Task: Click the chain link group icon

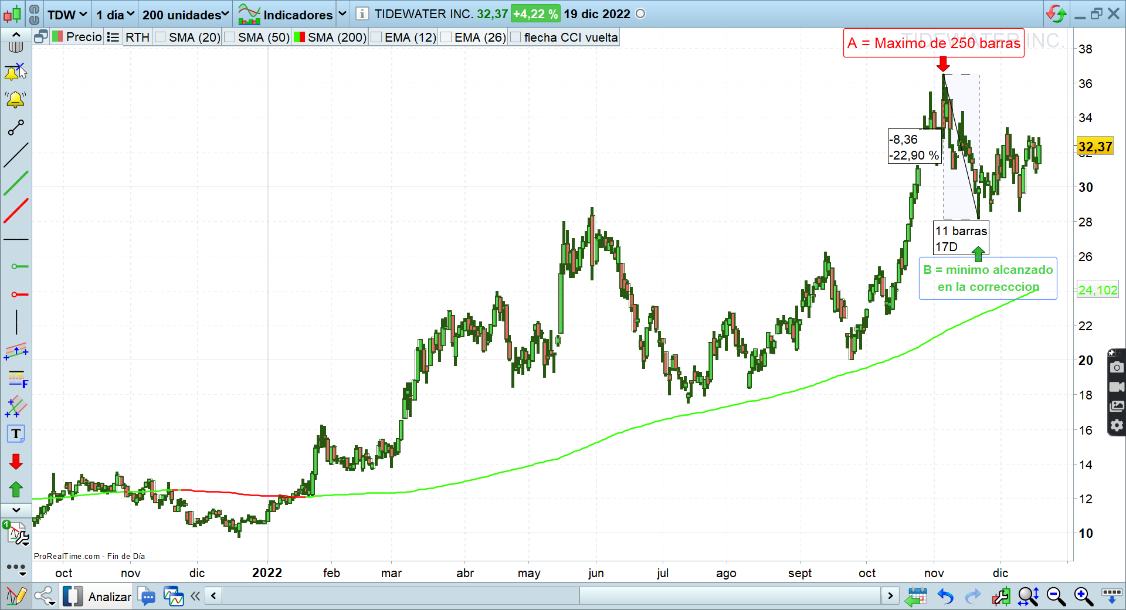Action: [x=35, y=13]
